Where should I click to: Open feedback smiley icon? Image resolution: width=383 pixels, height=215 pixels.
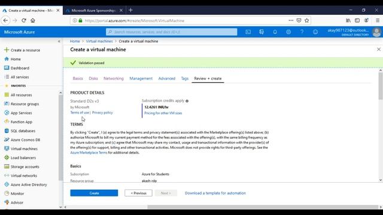pyautogui.click(x=315, y=32)
